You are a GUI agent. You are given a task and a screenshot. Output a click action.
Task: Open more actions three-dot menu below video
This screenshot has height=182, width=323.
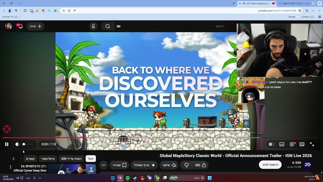[103, 165]
